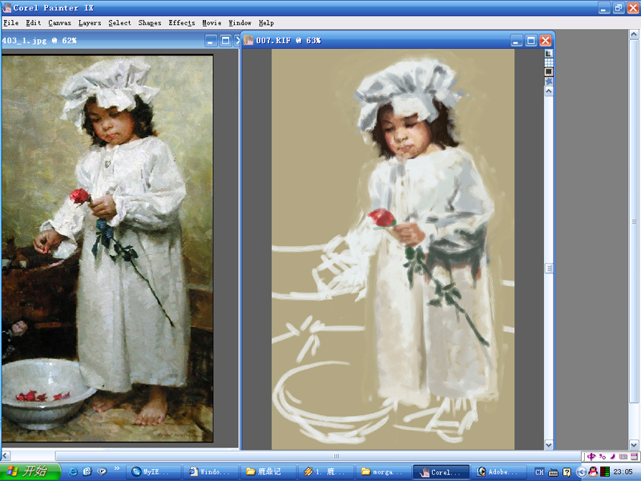The width and height of the screenshot is (641, 481).
Task: Click the third Quick Launch icon before the chevron
Action: 102,471
